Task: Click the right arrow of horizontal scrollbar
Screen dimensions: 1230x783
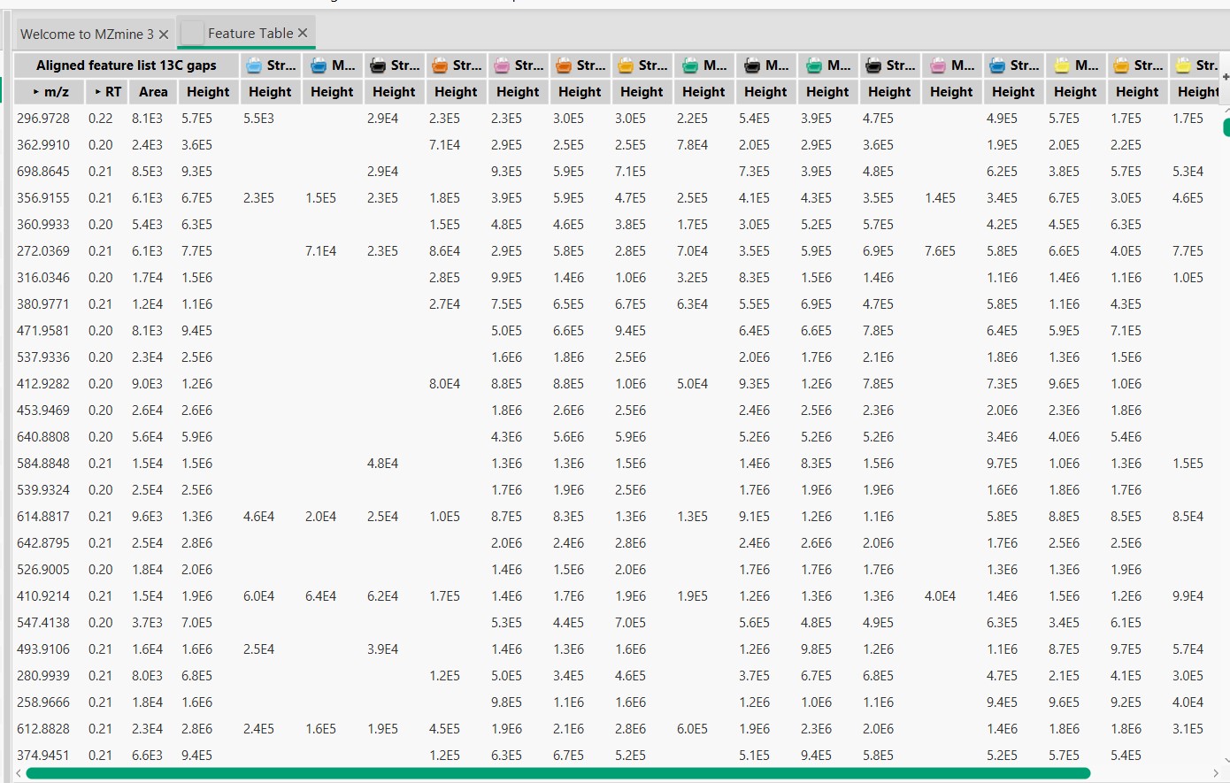Action: click(1217, 773)
